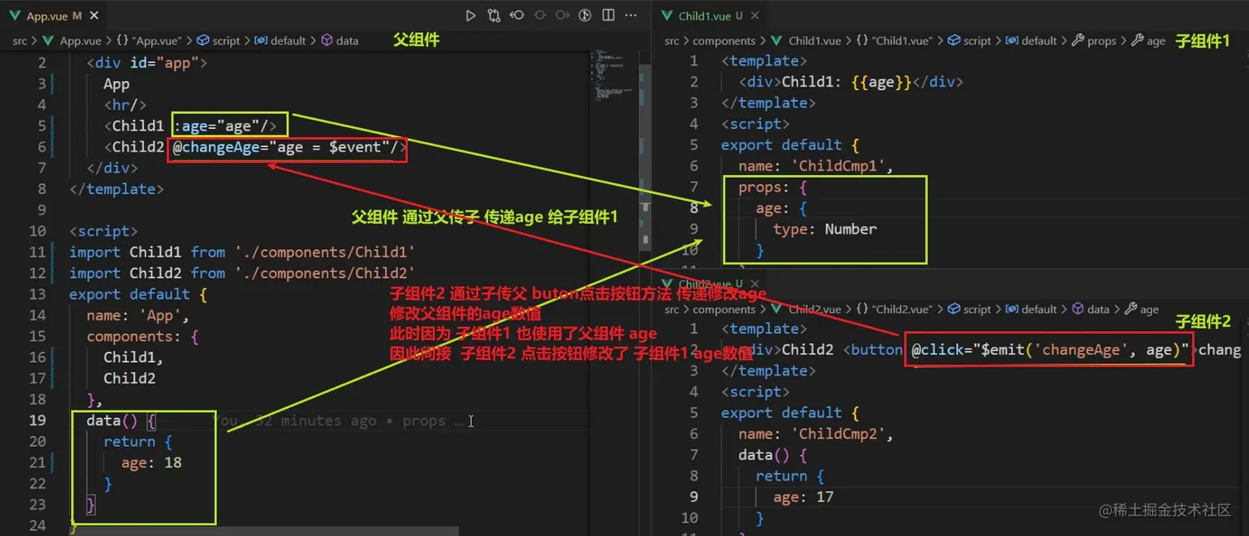Click the More Actions ellipsis icon
Viewport: 1249px width, 536px height.
[629, 16]
